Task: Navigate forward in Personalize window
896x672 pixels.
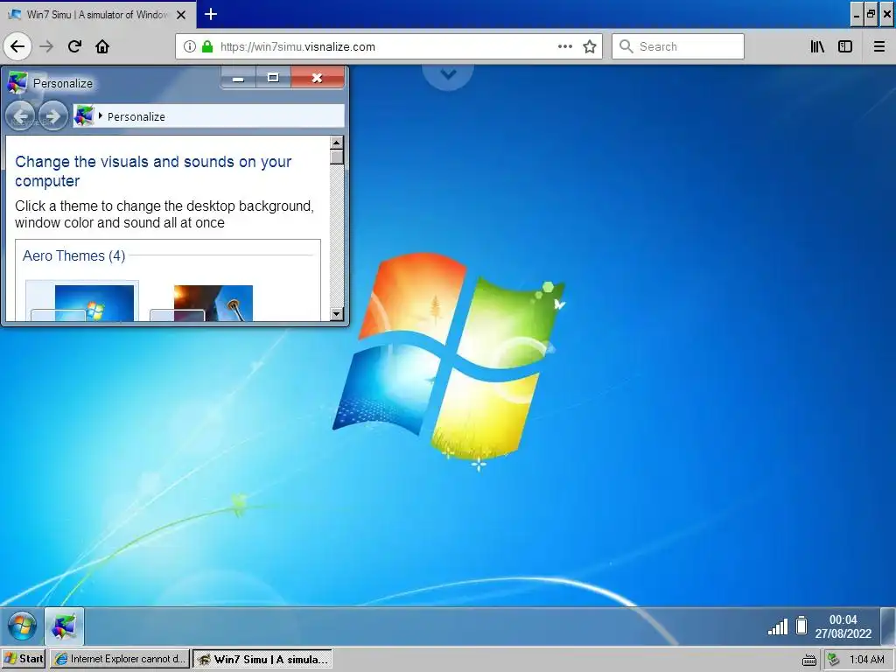Action: [x=53, y=116]
